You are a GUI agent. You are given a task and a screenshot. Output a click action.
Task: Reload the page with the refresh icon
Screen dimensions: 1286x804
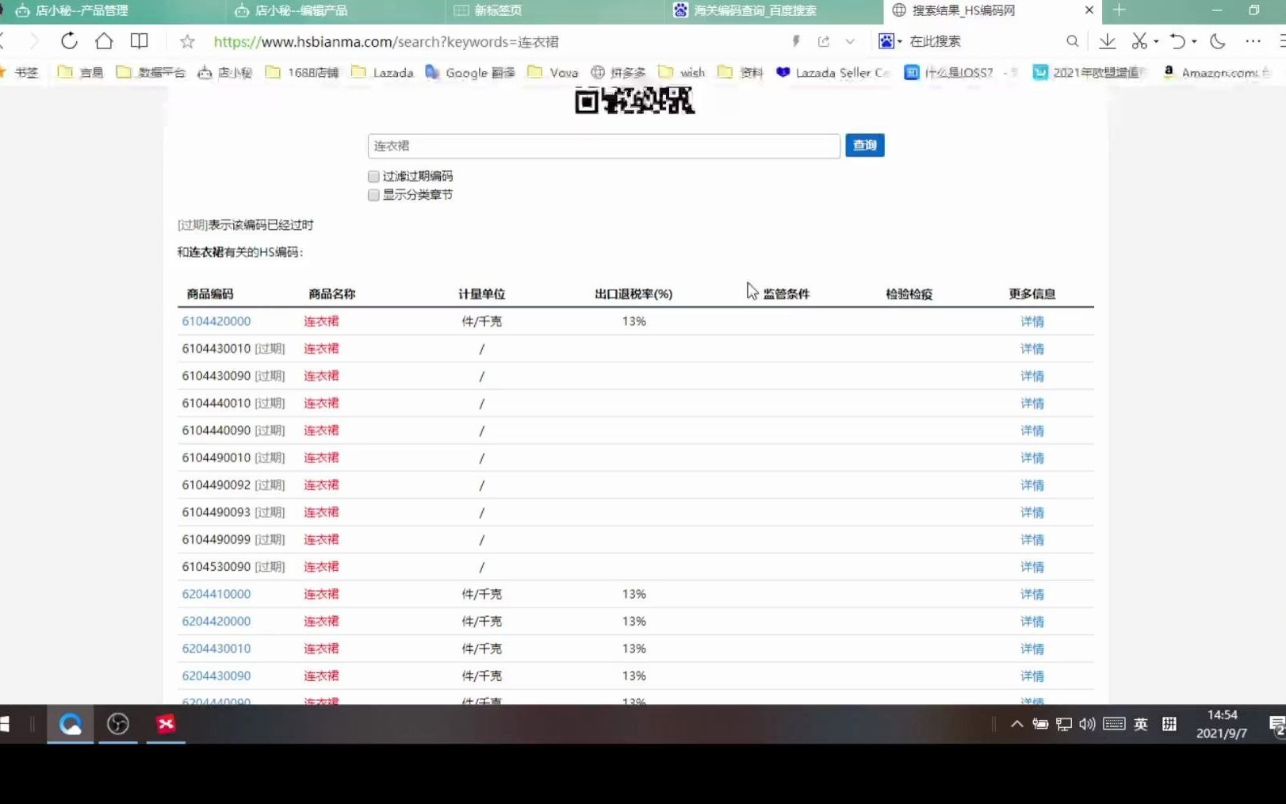coord(69,41)
